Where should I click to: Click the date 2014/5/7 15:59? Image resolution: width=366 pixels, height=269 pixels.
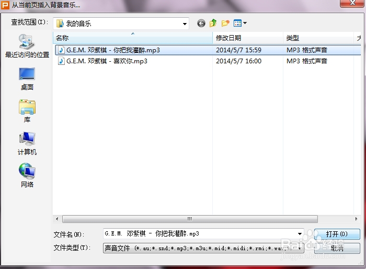click(238, 50)
